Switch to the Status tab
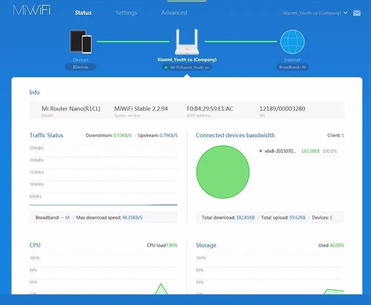This screenshot has width=371, height=305. click(x=83, y=13)
